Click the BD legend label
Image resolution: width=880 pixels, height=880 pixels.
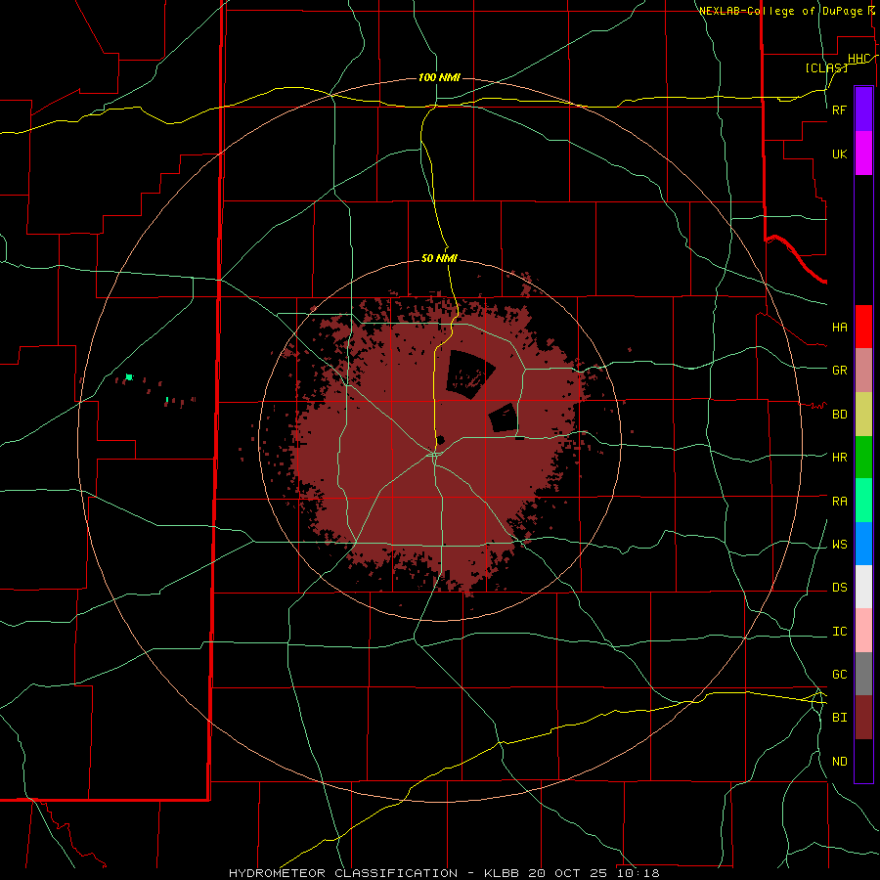point(839,415)
